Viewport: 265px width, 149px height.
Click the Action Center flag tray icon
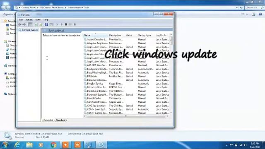231,145
